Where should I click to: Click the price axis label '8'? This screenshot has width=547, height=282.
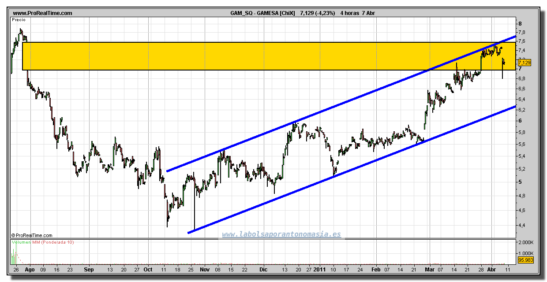[x=520, y=24]
